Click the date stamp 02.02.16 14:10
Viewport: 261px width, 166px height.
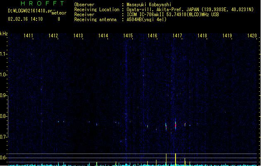pyautogui.click(x=25, y=19)
